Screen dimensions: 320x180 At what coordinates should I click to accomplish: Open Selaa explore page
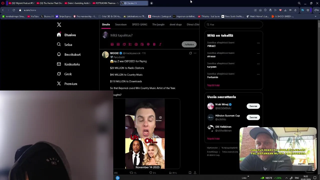(64, 45)
